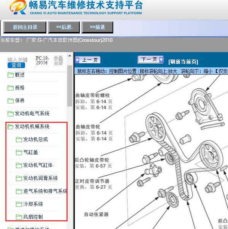The image size is (228, 229).
Task: Open the 概述 folder icon
Action: [11, 75]
